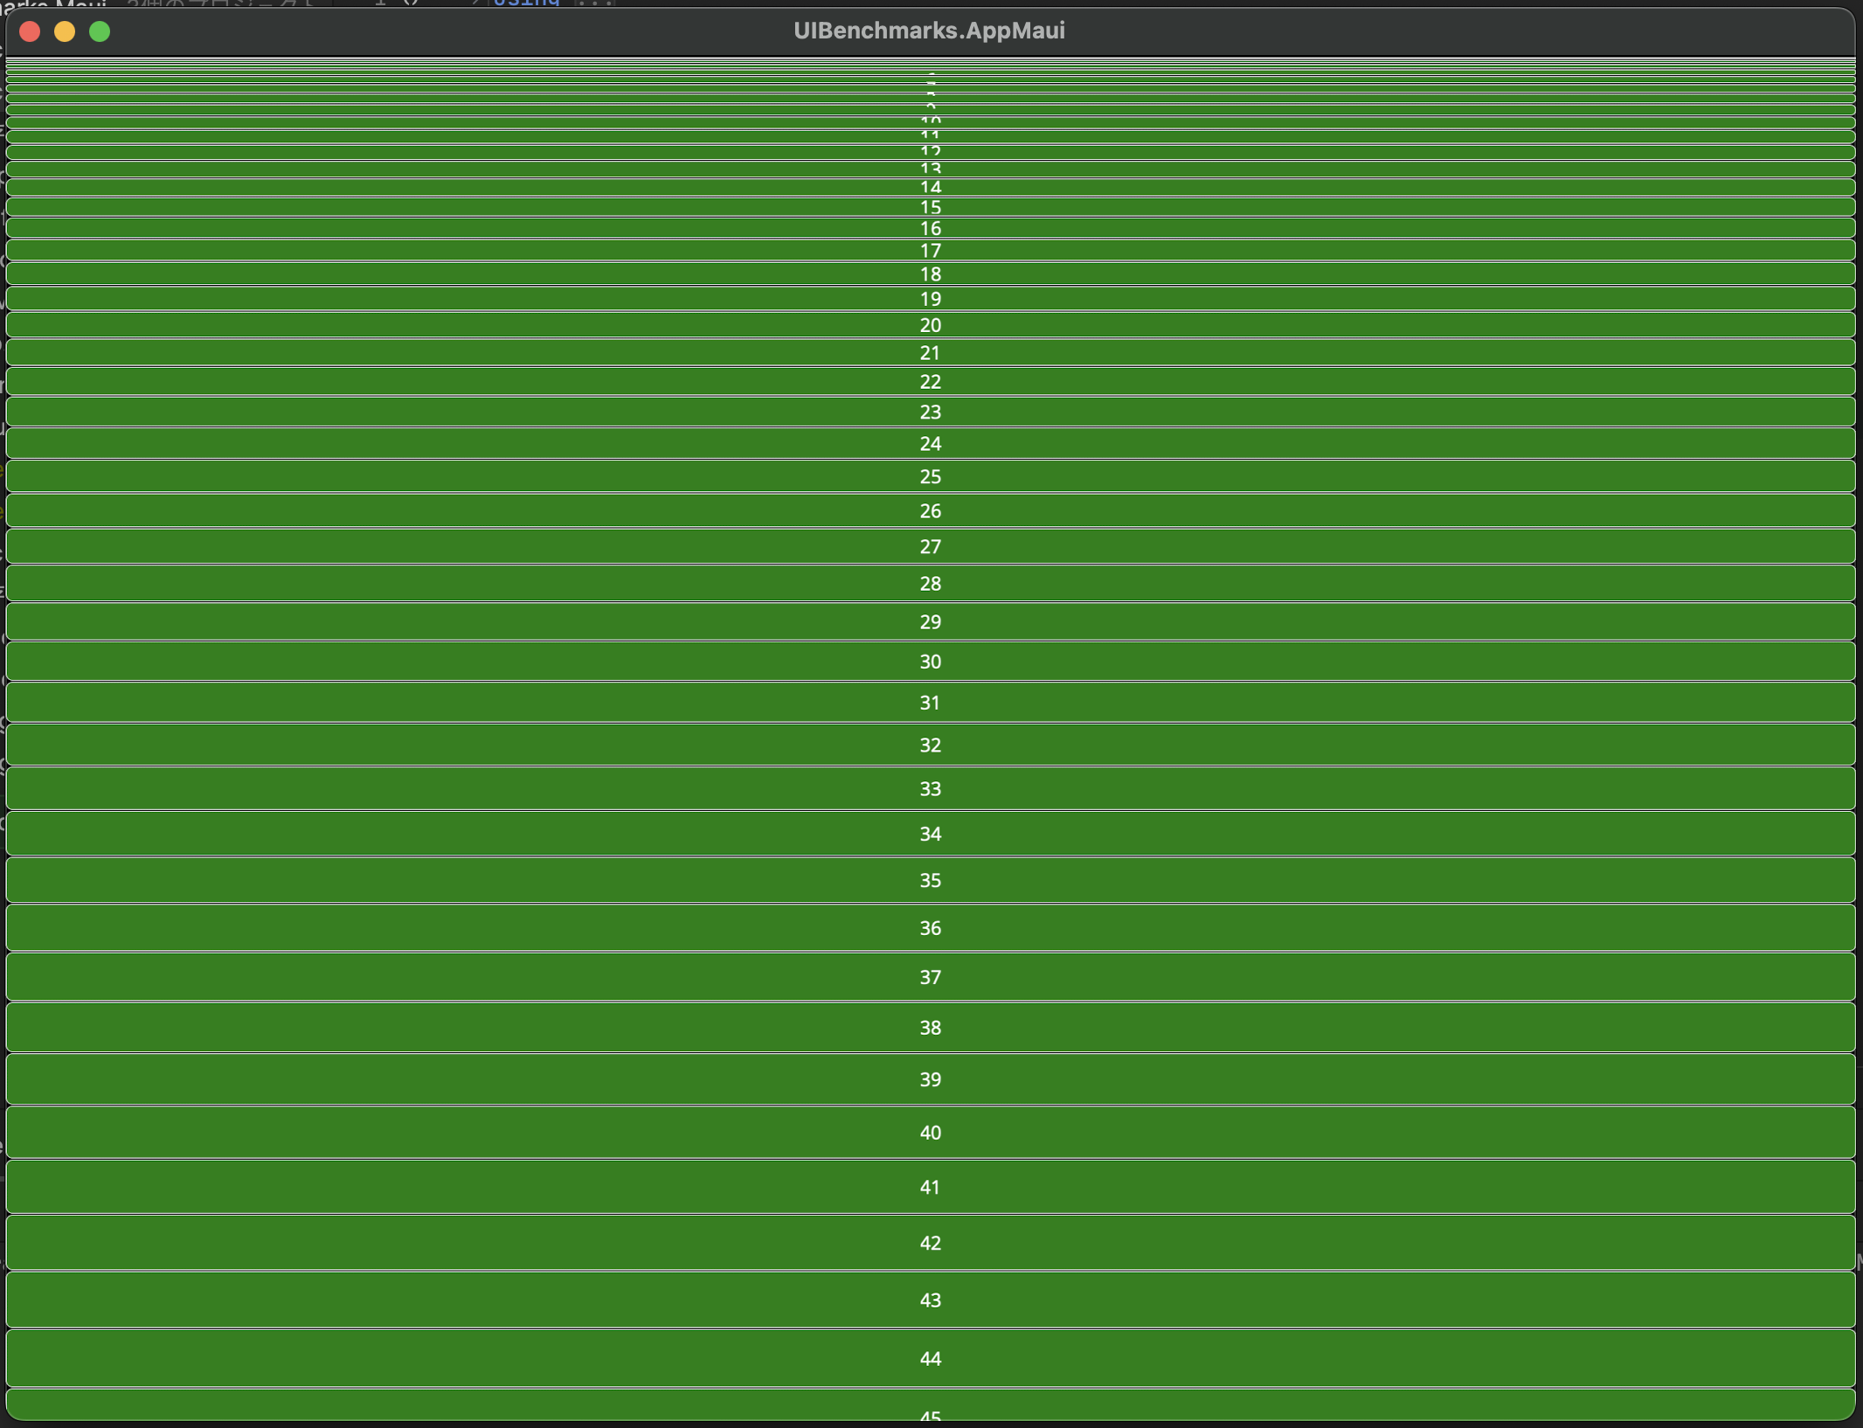Click the green row numbered 16
This screenshot has height=1428, width=1863.
(930, 228)
